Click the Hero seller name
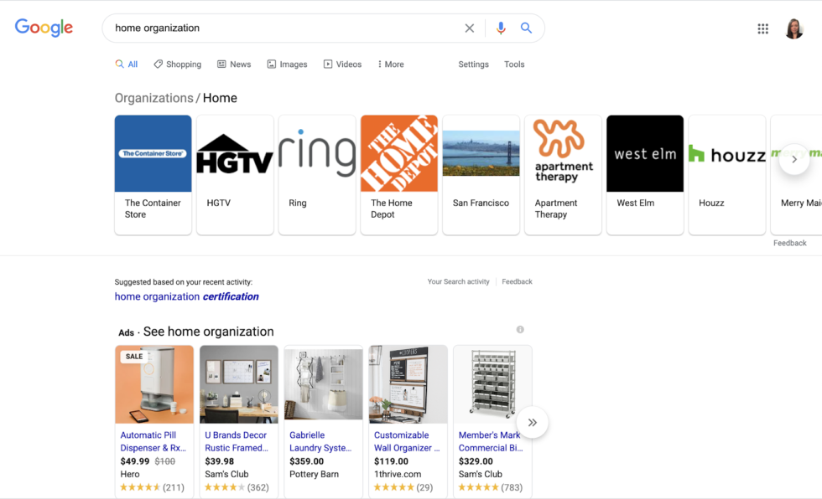The width and height of the screenshot is (822, 499). tap(130, 475)
